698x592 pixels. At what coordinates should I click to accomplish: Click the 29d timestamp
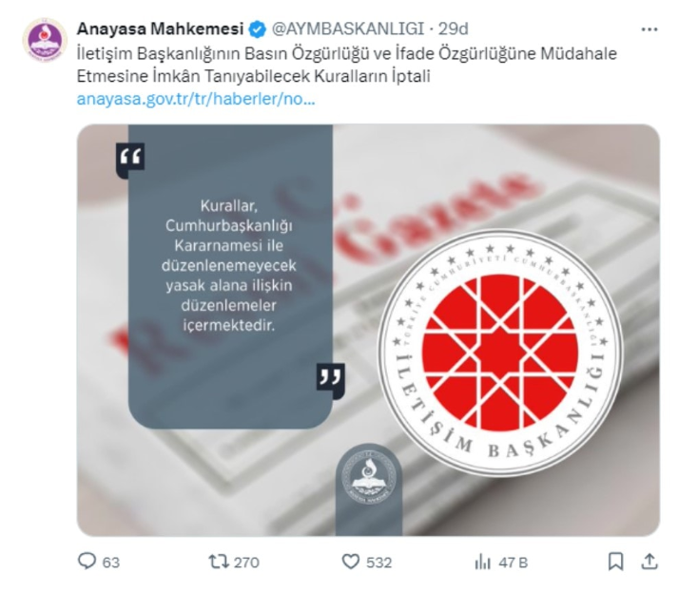click(454, 29)
